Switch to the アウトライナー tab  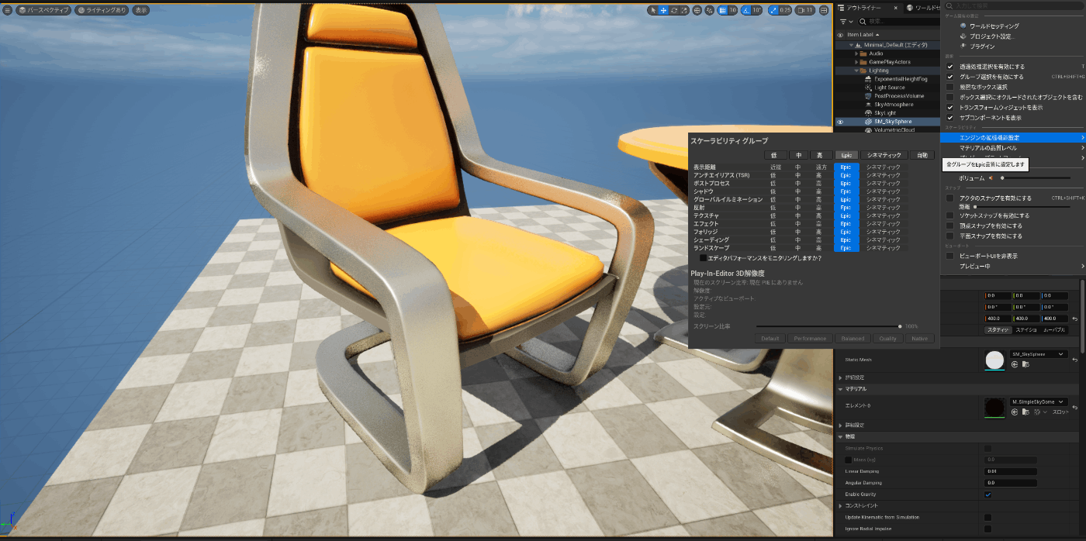click(x=863, y=8)
